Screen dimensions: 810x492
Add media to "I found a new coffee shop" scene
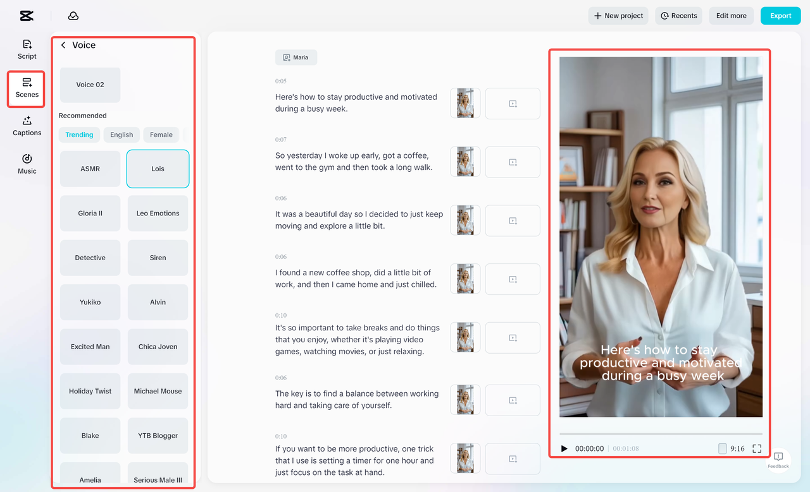[513, 279]
